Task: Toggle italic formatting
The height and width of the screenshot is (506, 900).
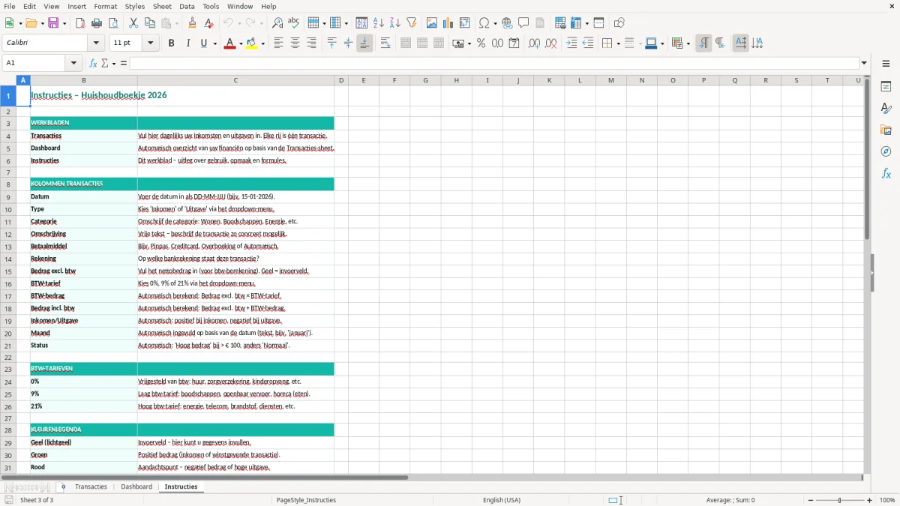Action: 187,43
